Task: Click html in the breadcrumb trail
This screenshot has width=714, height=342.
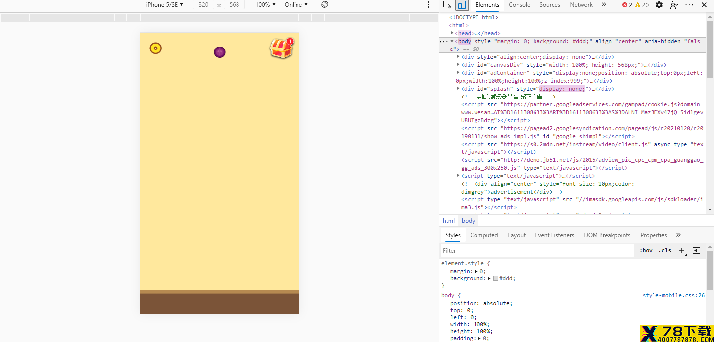Action: pos(449,221)
